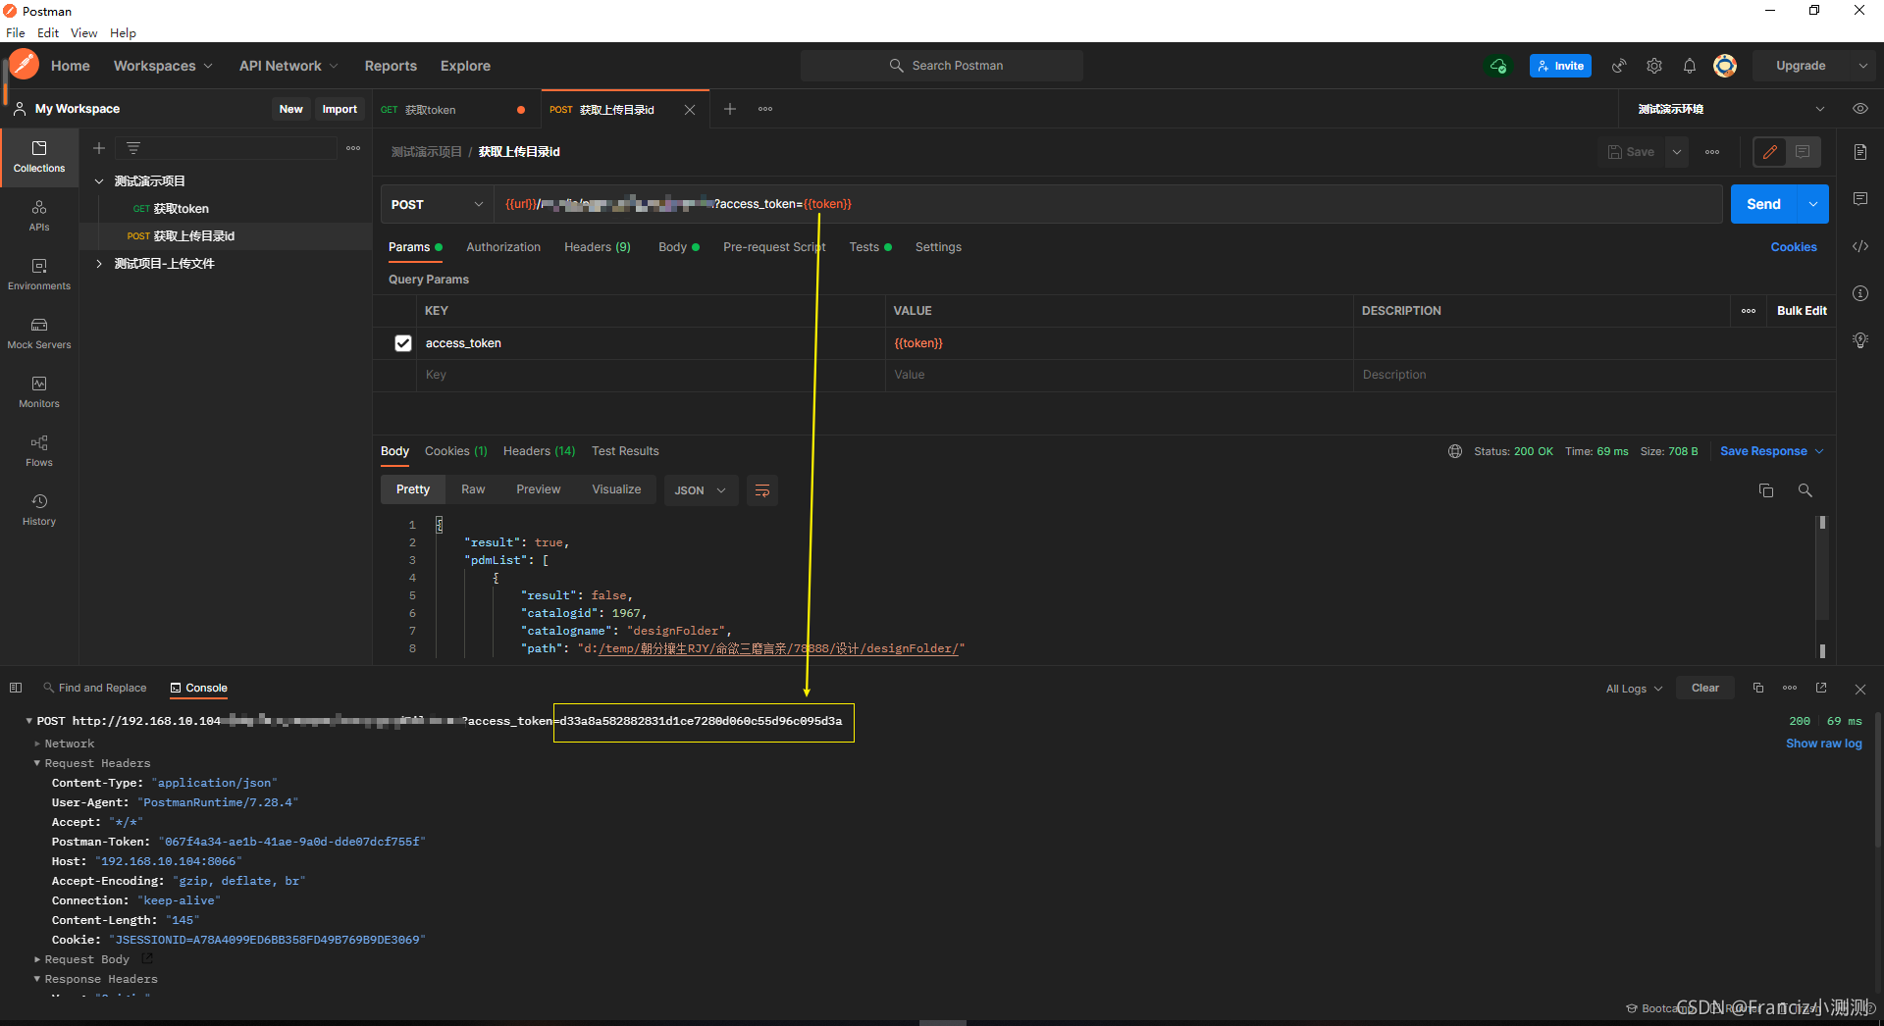The width and height of the screenshot is (1884, 1026).
Task: Click the empty Key parameter field
Action: pos(653,375)
